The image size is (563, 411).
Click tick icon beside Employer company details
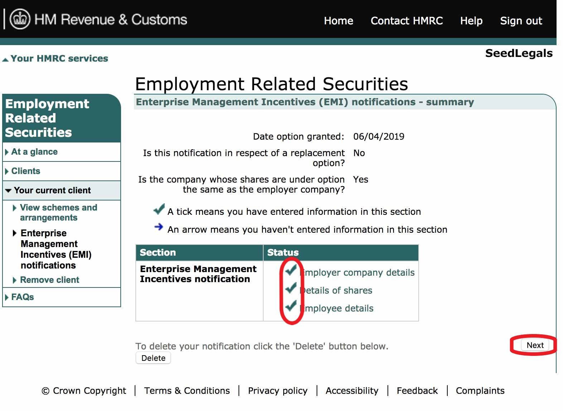291,270
